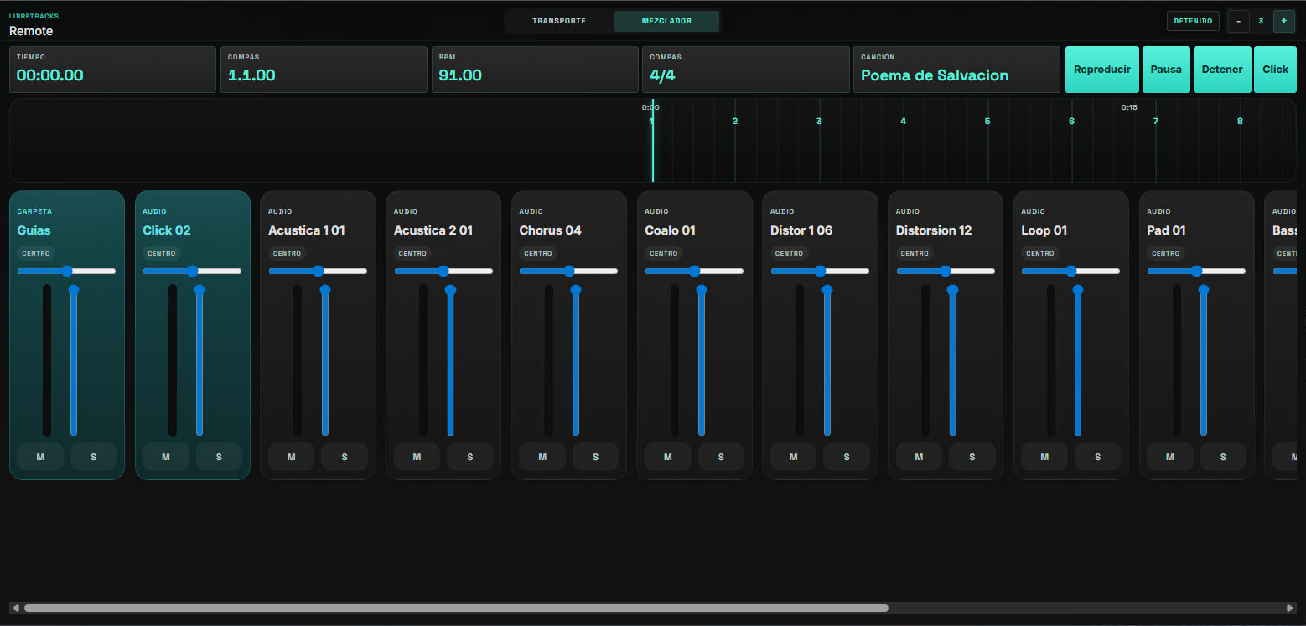Click the Chorus 04 pan slider

pyautogui.click(x=568, y=271)
